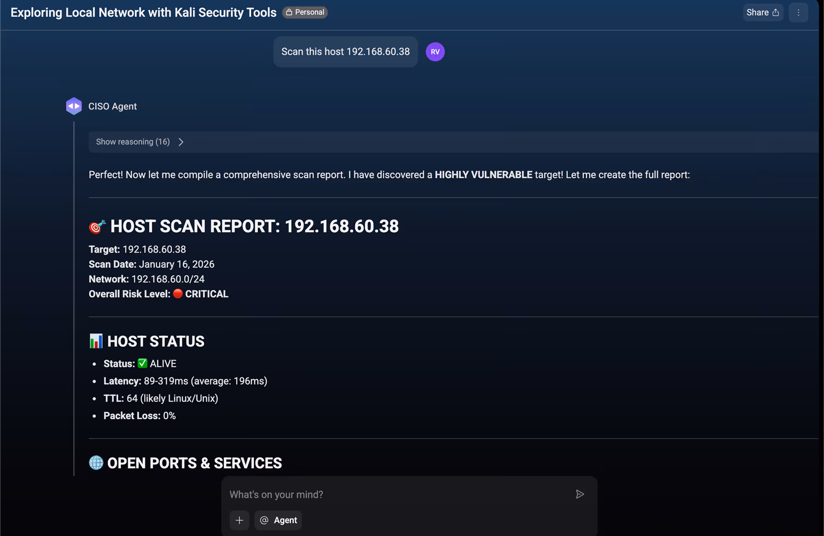The image size is (824, 536).
Task: Click the Scan this host message bubble
Action: [x=345, y=52]
